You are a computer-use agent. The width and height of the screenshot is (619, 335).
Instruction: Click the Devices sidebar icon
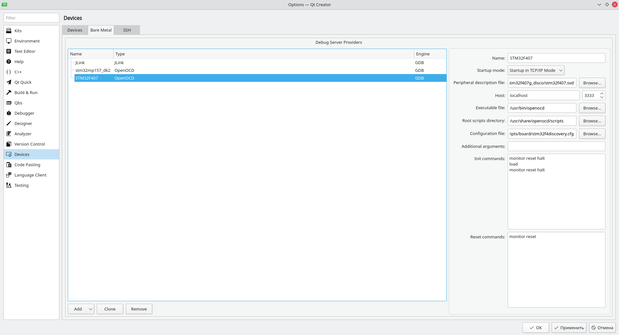pos(9,154)
